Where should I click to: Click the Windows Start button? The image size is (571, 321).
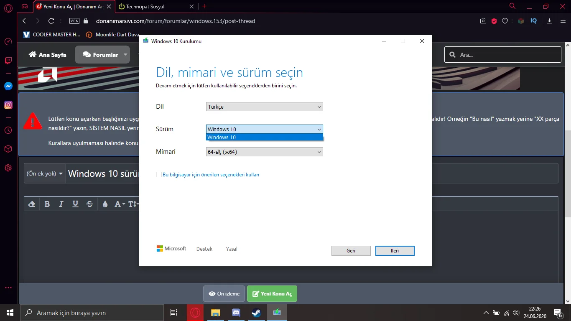pos(10,313)
